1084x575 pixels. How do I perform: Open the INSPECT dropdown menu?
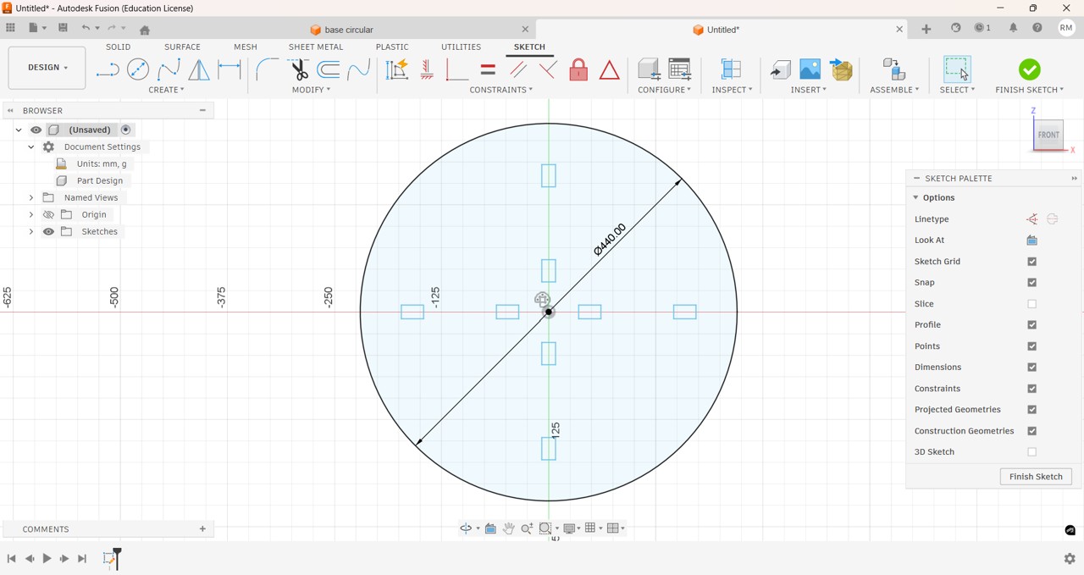point(733,90)
